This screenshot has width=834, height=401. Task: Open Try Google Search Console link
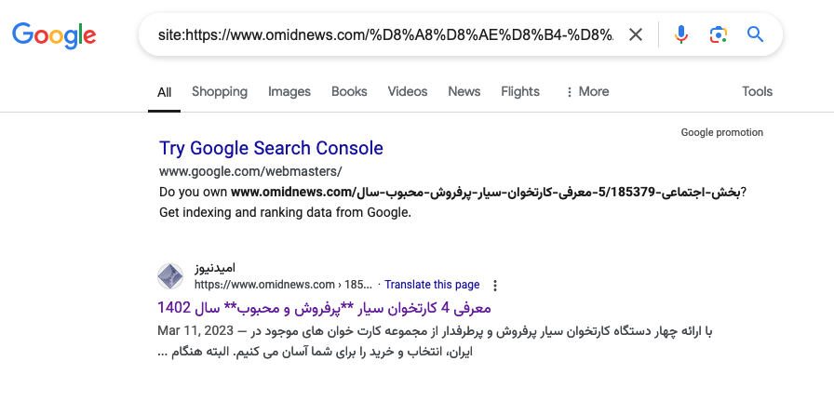[x=271, y=148]
